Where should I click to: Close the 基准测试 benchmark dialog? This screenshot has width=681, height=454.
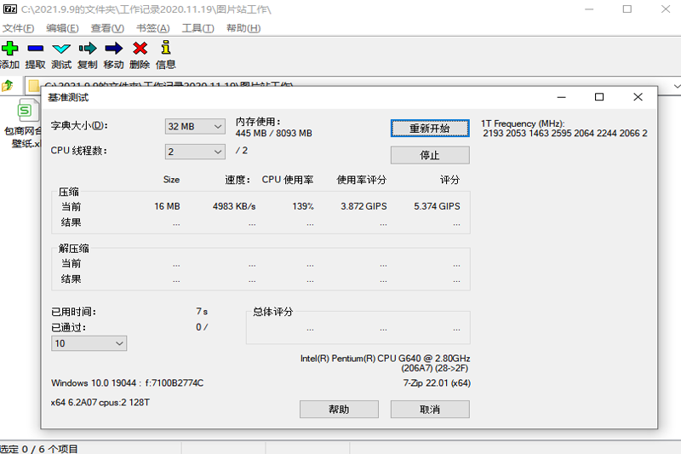tap(638, 97)
